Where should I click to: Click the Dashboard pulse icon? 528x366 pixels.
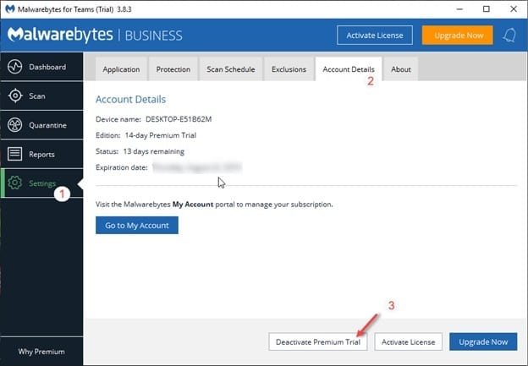pyautogui.click(x=15, y=67)
